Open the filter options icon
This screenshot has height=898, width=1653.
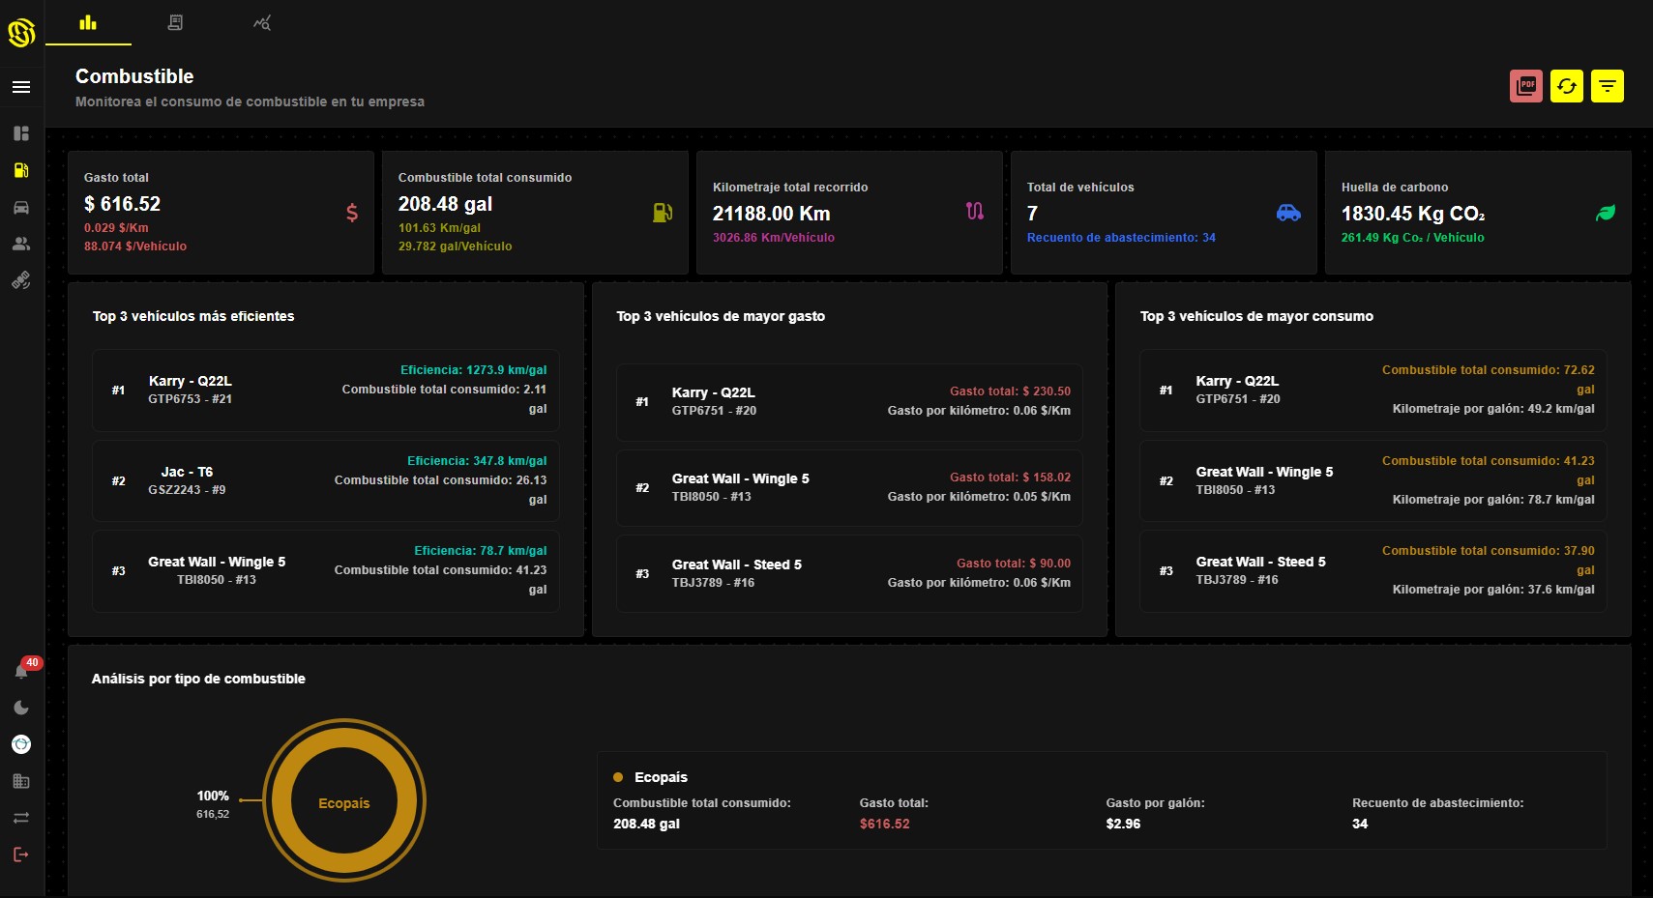point(1607,86)
